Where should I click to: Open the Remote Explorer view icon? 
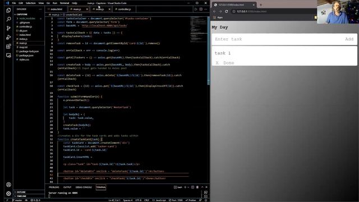click(x=8, y=56)
